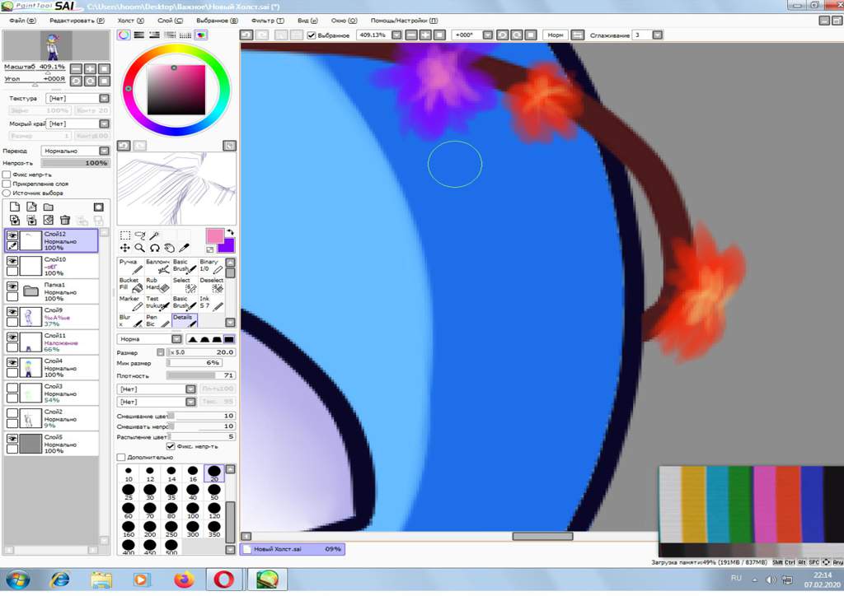
Task: Expand the Переход blending mode dropdown
Action: tap(103, 151)
